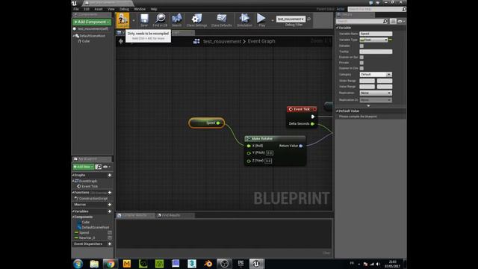Click the magnifier icon beside the Debug Filter
The image size is (478, 269).
click(308, 19)
